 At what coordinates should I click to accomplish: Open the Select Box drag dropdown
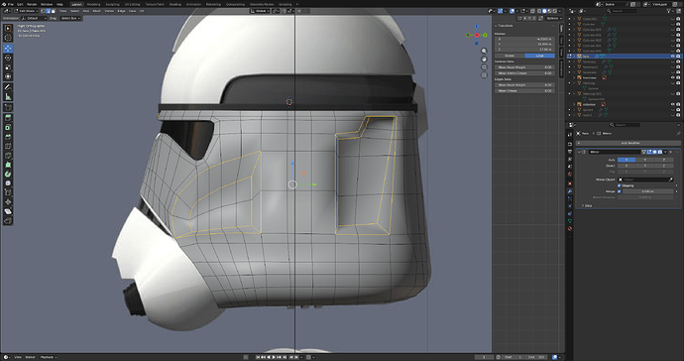tap(70, 18)
